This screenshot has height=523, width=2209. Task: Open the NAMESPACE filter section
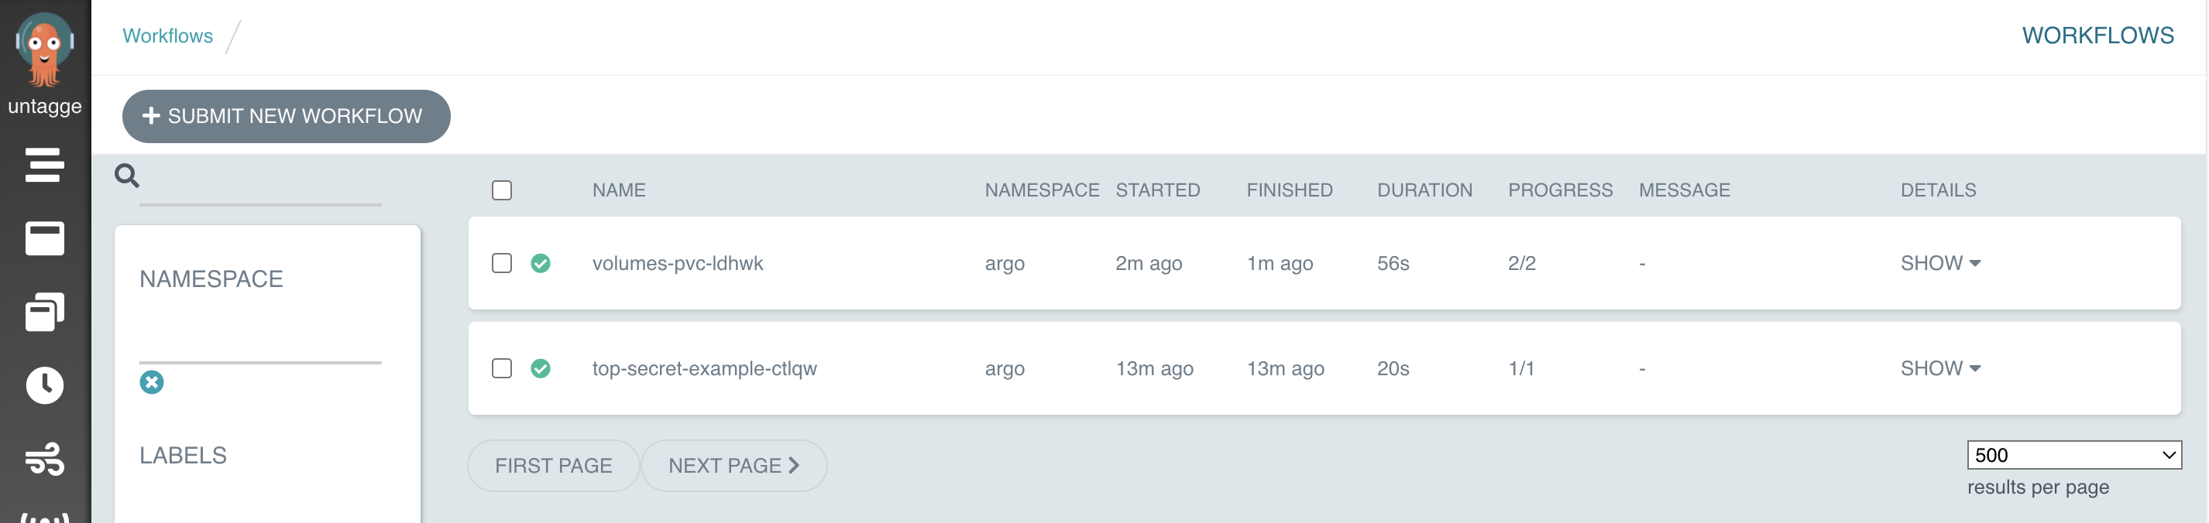click(211, 279)
